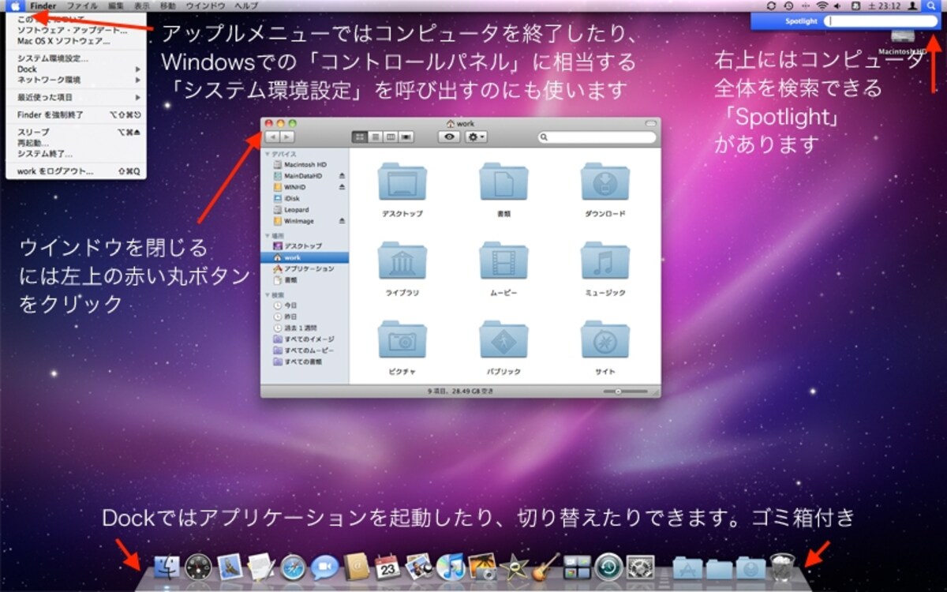Open iChat camera bubble icon in Dock
This screenshot has width=947, height=592.
324,568
